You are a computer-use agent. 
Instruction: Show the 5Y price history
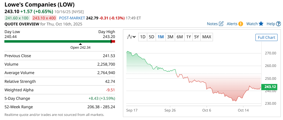(x=196, y=37)
